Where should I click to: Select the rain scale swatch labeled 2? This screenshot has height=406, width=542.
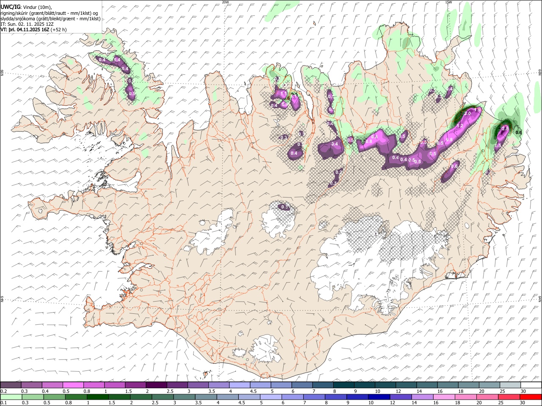pyautogui.click(x=141, y=397)
